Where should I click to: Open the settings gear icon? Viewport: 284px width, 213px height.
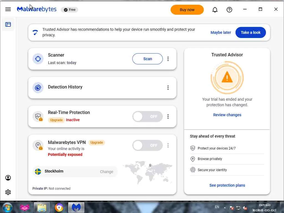click(x=8, y=192)
